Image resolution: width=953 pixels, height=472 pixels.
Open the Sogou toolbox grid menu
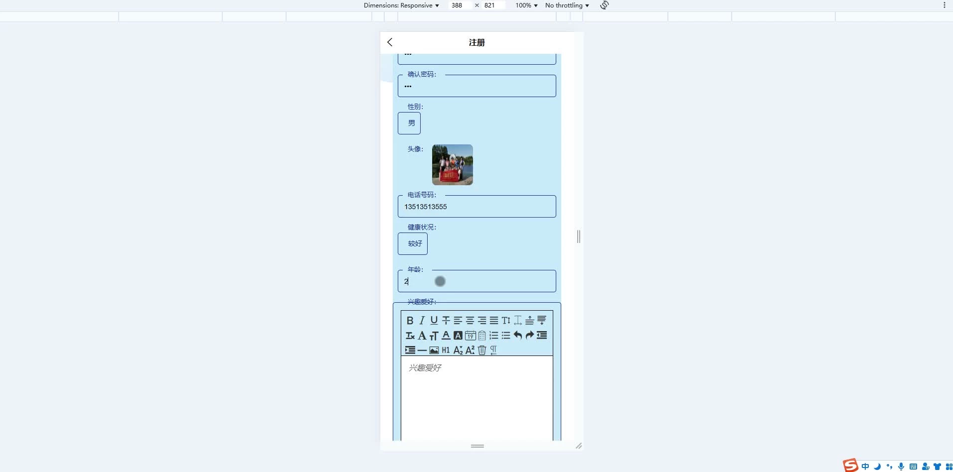click(x=950, y=467)
